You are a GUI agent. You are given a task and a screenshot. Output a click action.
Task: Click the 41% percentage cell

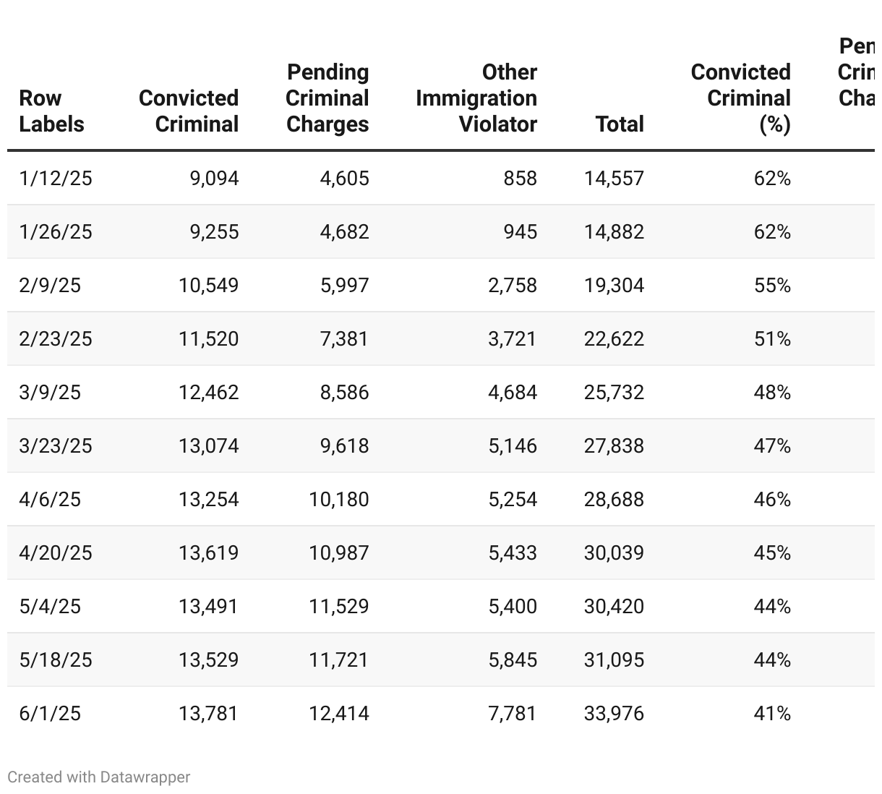click(x=772, y=713)
